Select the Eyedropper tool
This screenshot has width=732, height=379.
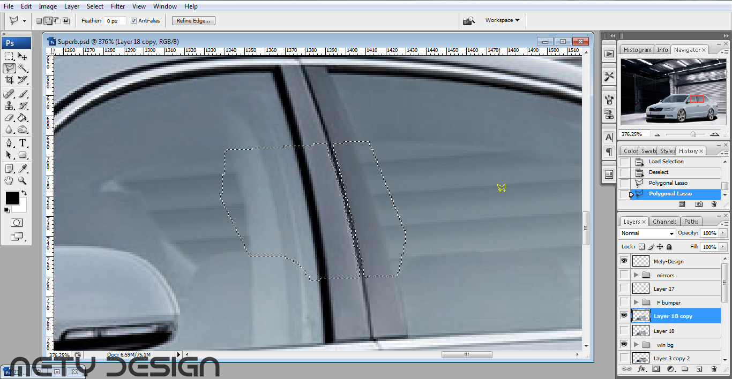click(x=23, y=169)
